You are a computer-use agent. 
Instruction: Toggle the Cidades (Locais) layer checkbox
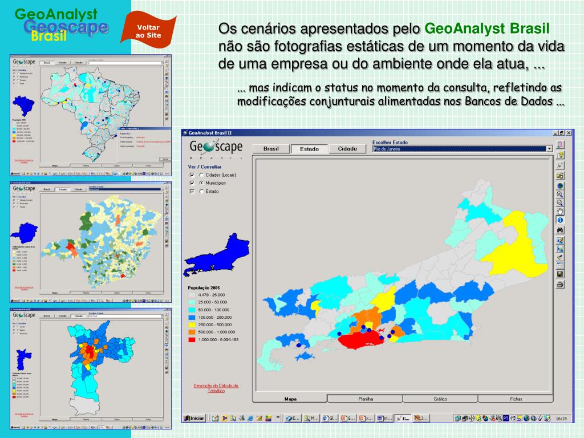(x=192, y=175)
